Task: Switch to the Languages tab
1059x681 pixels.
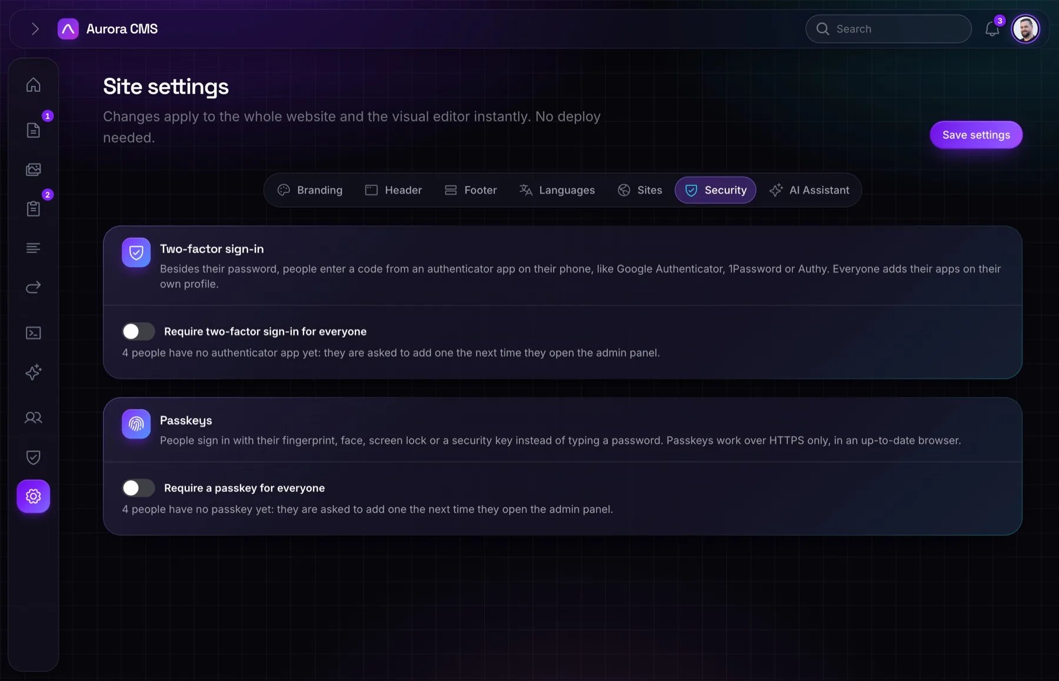Action: point(557,190)
